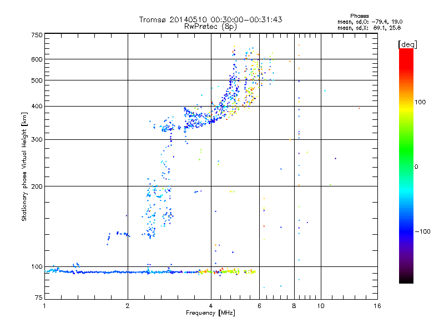Click the 1 tick label on frequency axis
444x333 pixels.
[44, 306]
